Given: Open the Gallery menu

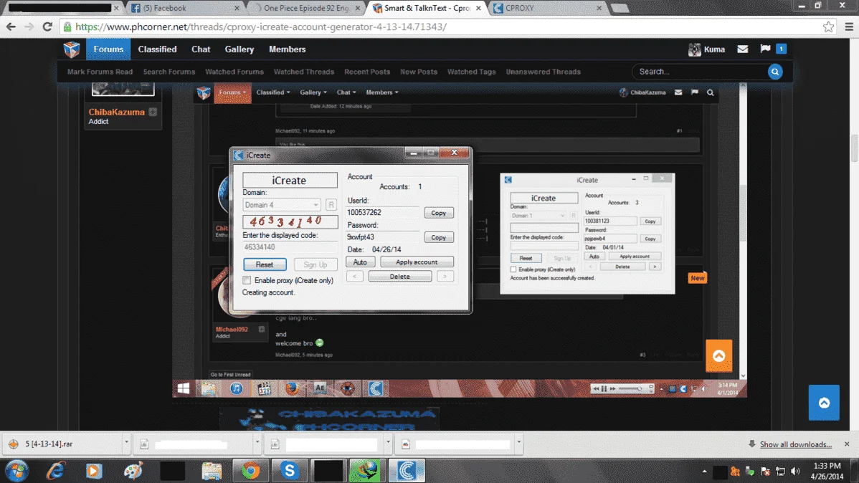Looking at the screenshot, I should pos(239,49).
